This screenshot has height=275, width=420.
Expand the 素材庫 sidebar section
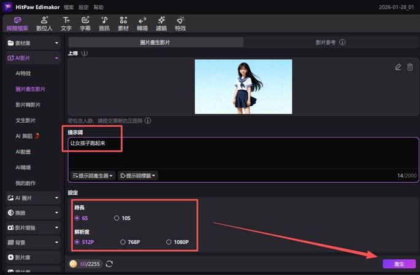[34, 43]
